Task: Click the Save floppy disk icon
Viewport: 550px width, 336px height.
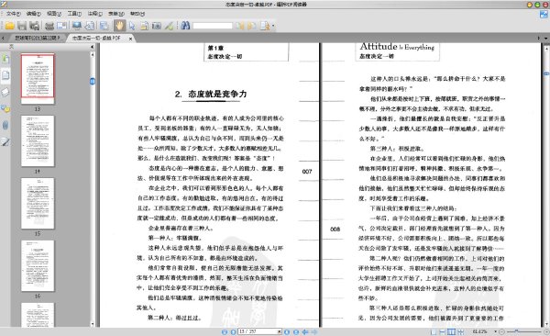Action: point(22,26)
